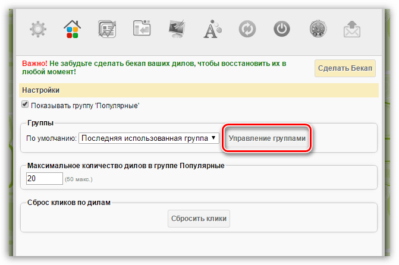The image size is (399, 265).
Task: Expand the 'По умолчанию' group dropdown
Action: click(x=149, y=138)
